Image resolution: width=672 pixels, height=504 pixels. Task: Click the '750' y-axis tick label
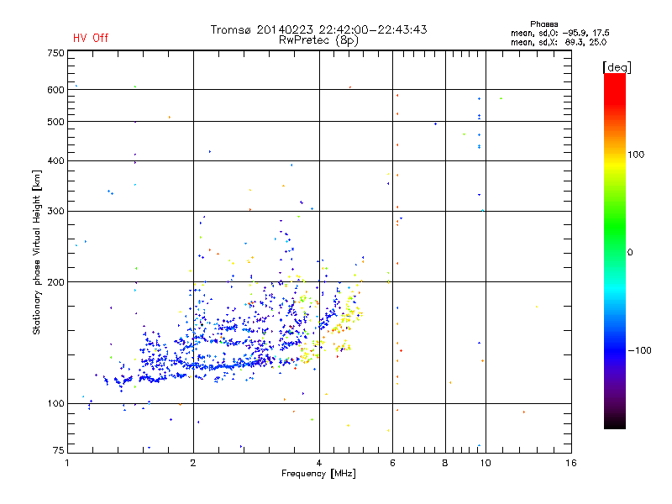[55, 53]
